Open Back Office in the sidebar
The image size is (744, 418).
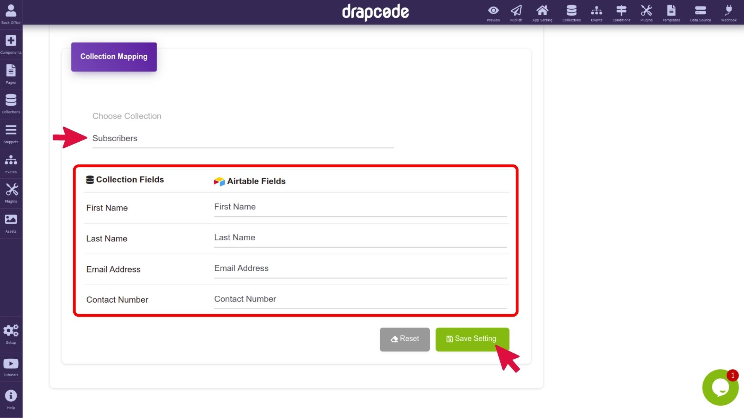(x=11, y=14)
